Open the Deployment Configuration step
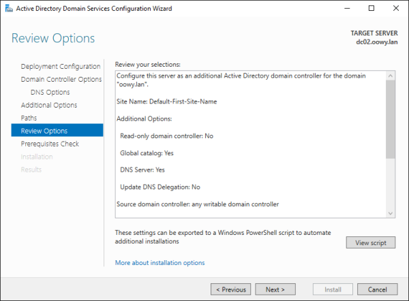Viewport: 409px width, 301px height. tap(61, 67)
